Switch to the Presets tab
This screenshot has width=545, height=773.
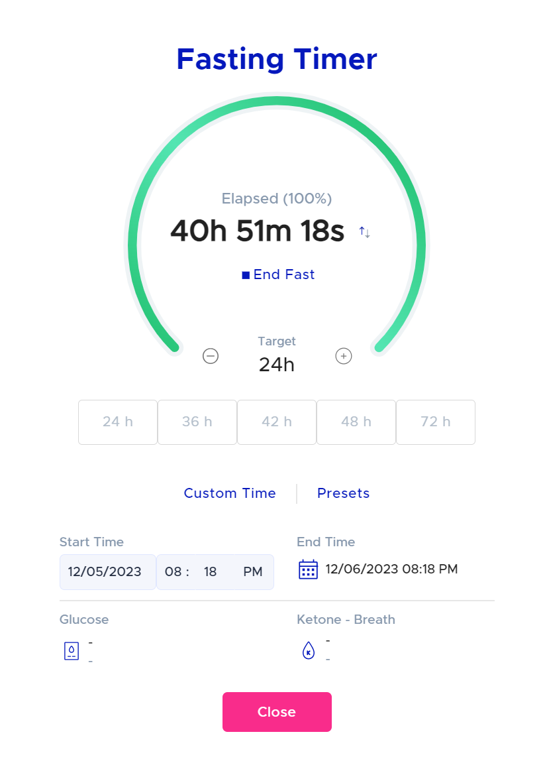[x=343, y=493]
